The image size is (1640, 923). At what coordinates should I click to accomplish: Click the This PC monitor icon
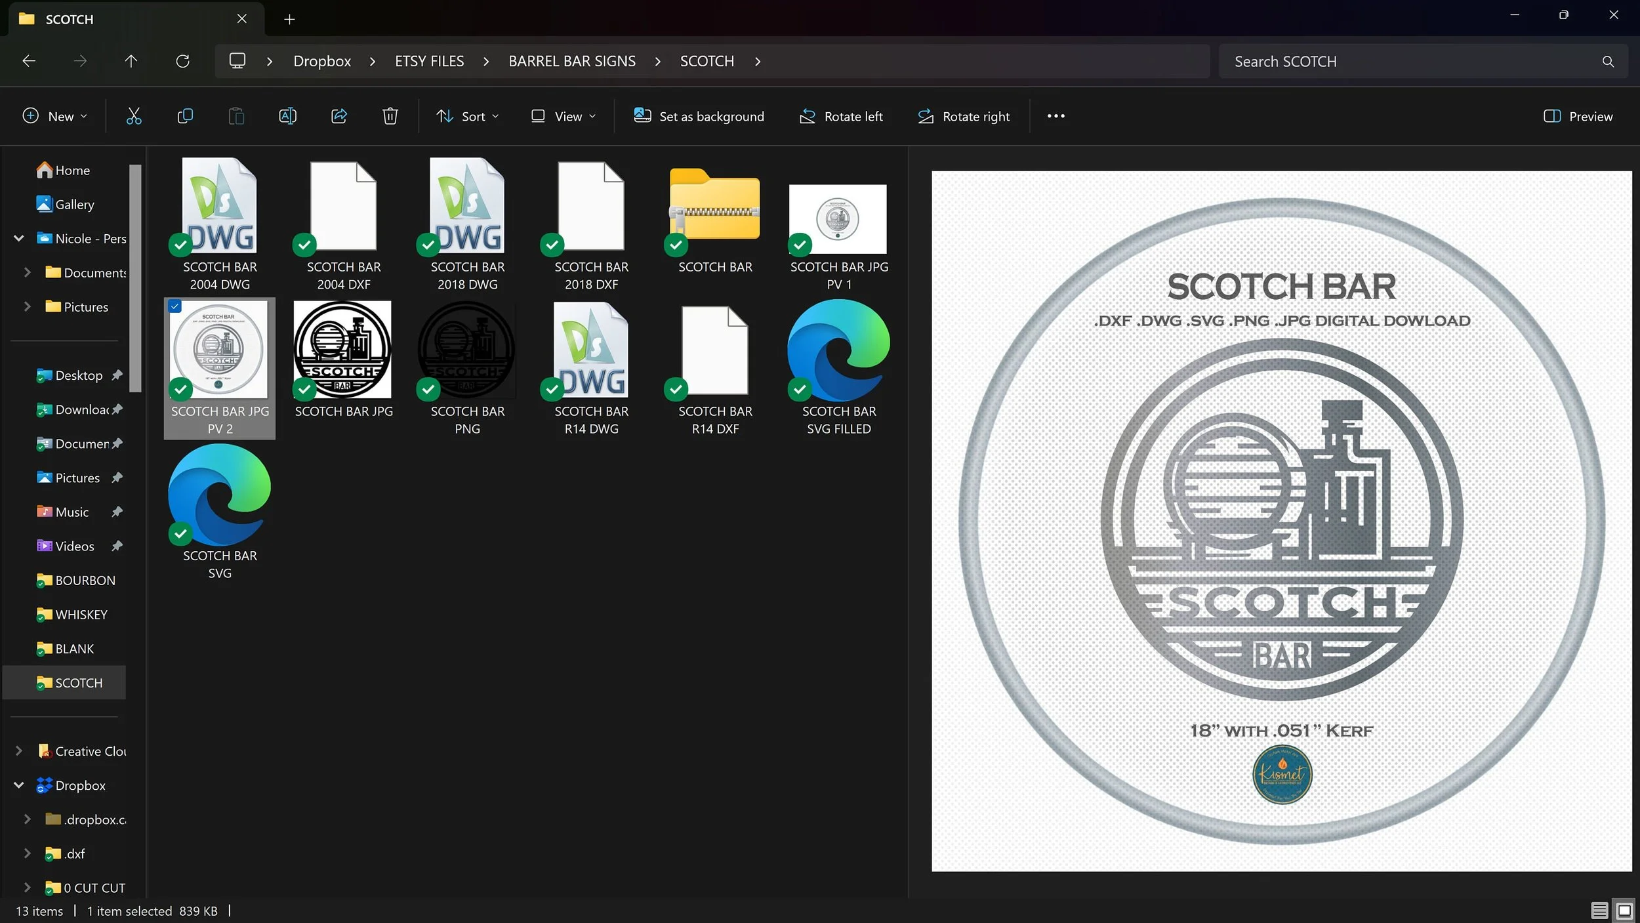237,61
